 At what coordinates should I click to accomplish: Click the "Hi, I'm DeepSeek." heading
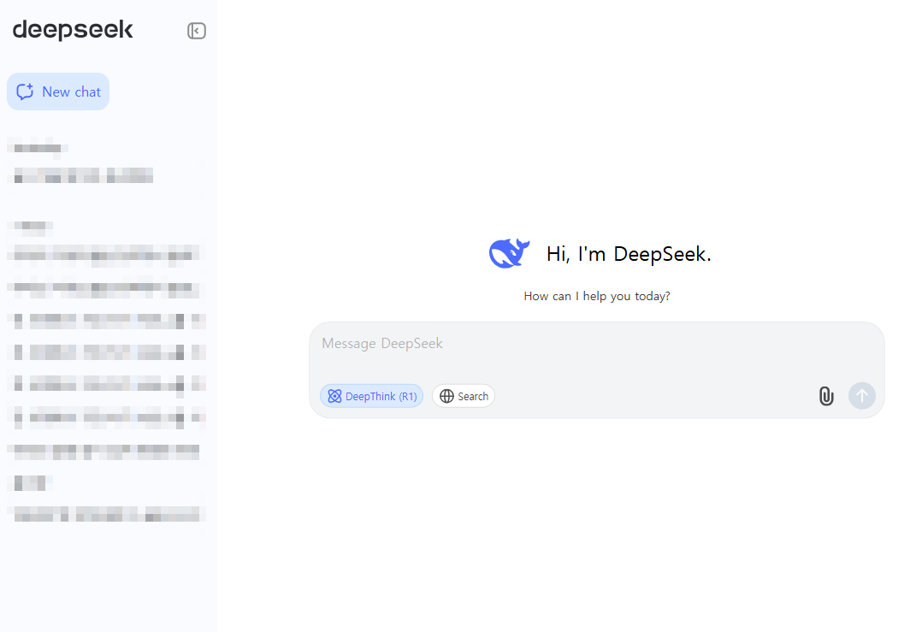629,254
